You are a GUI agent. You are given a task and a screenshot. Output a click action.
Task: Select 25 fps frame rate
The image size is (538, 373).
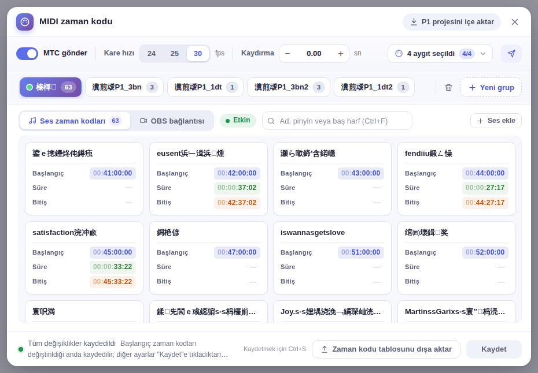(x=175, y=54)
